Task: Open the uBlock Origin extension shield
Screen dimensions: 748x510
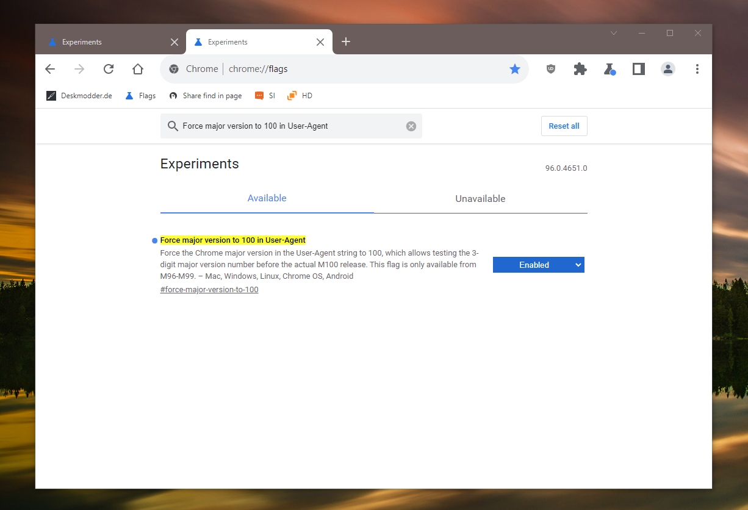Action: coord(551,69)
